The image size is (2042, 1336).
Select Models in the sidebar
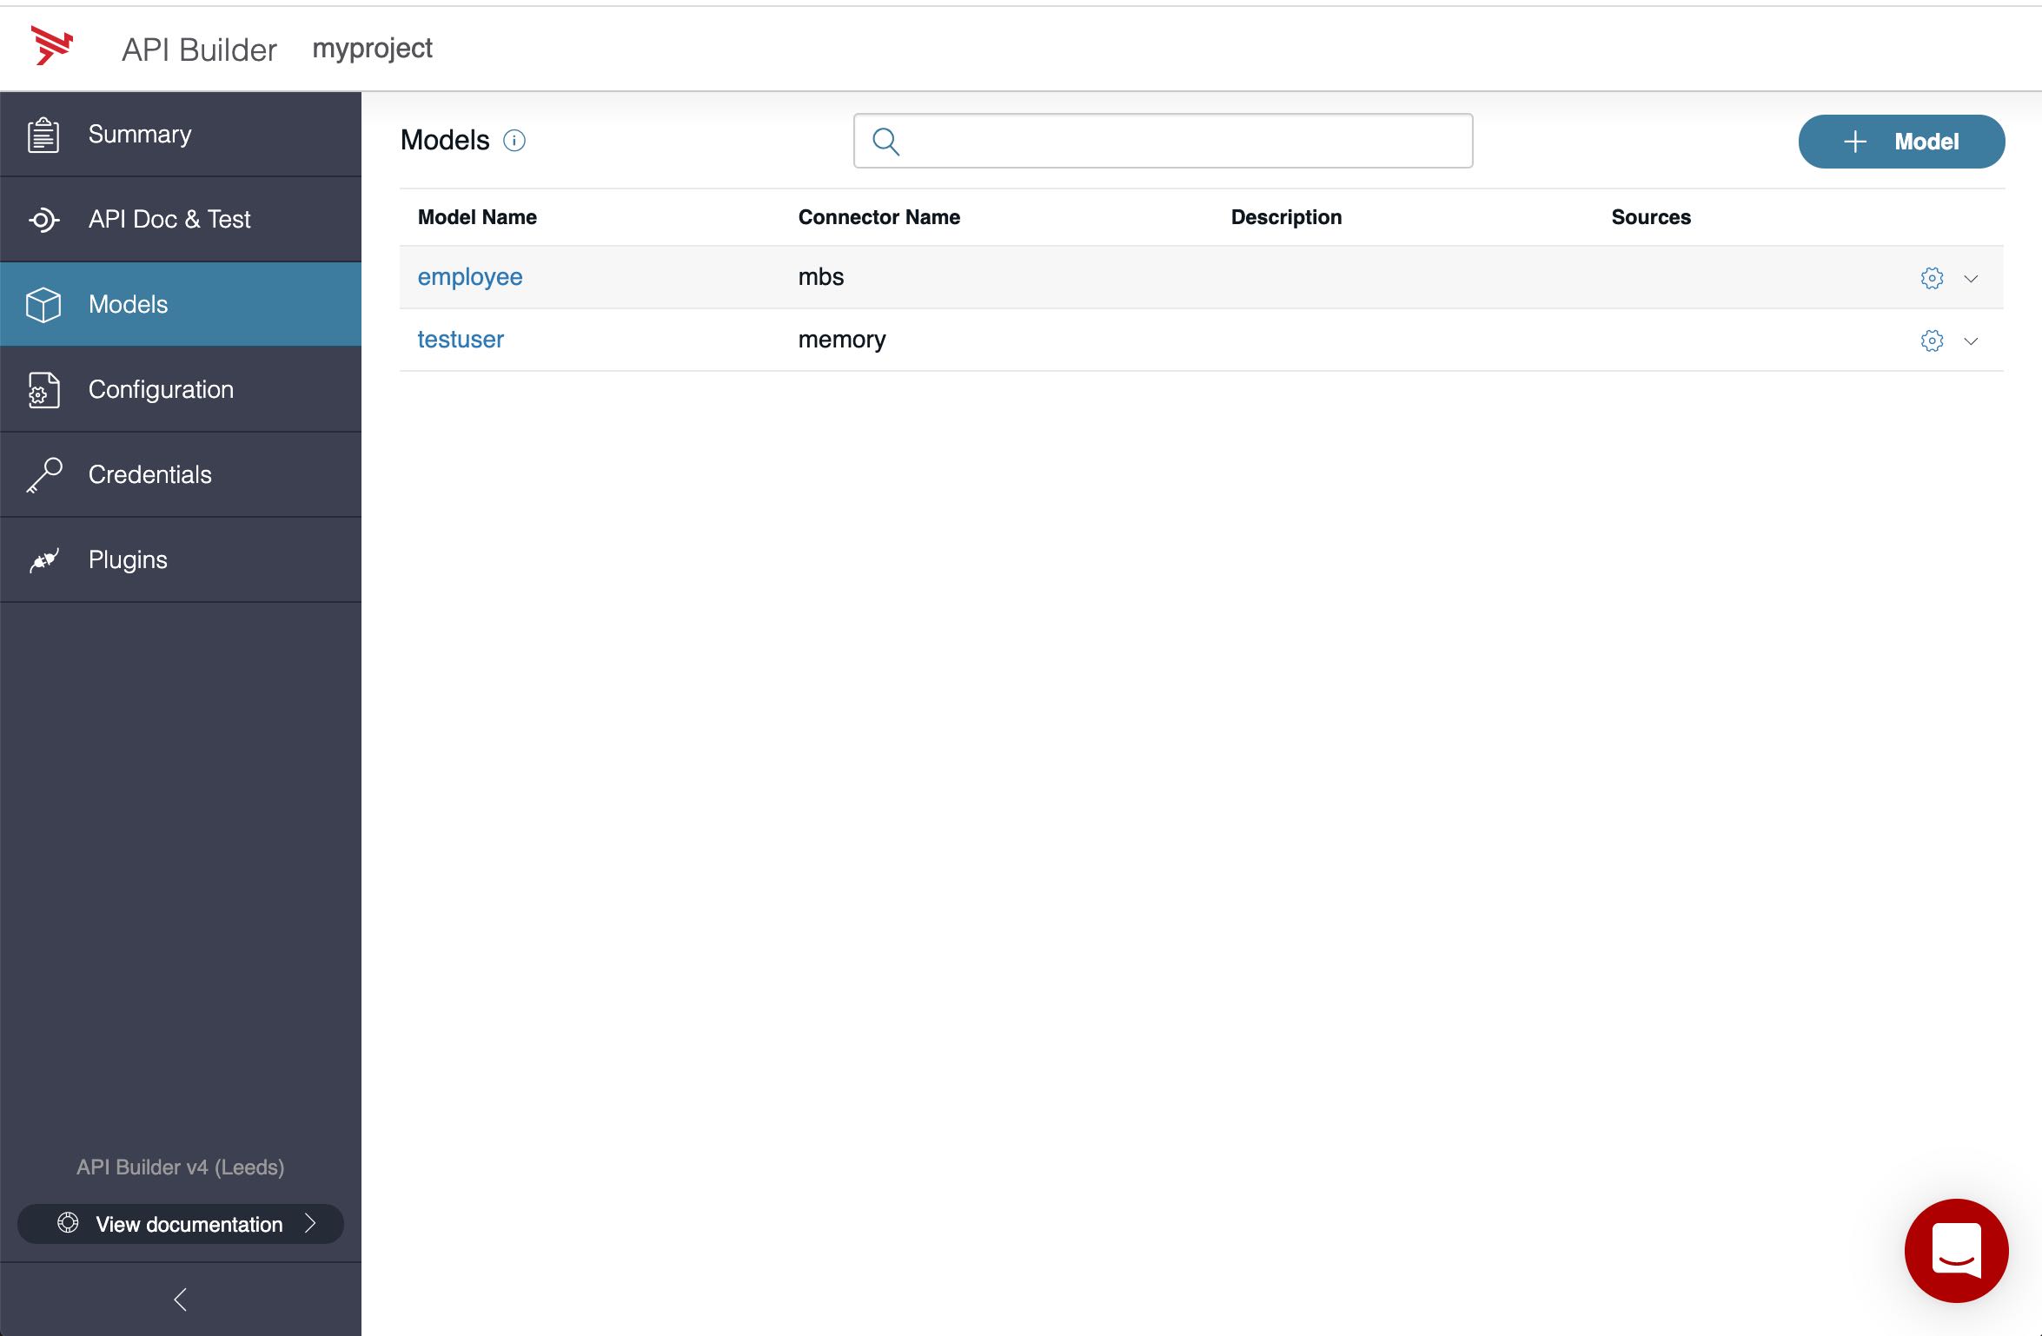(181, 305)
